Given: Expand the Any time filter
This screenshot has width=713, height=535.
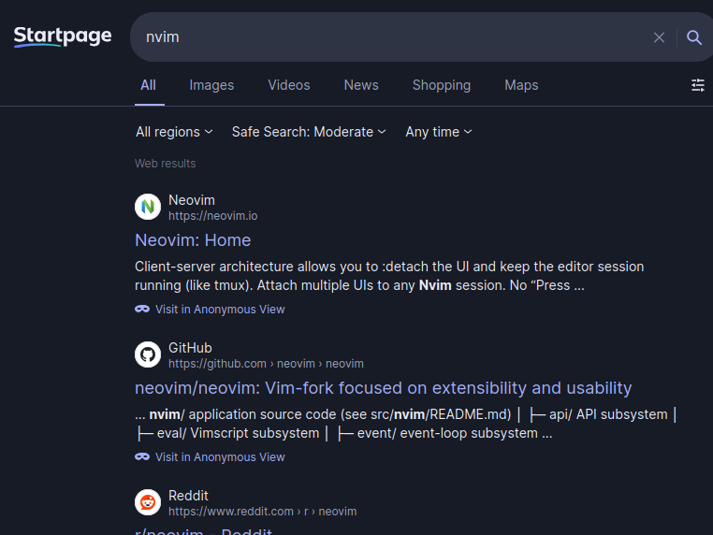Looking at the screenshot, I should pos(438,132).
